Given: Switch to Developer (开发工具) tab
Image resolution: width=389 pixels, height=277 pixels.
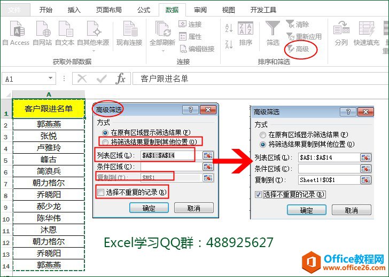Looking at the screenshot, I should [263, 10].
